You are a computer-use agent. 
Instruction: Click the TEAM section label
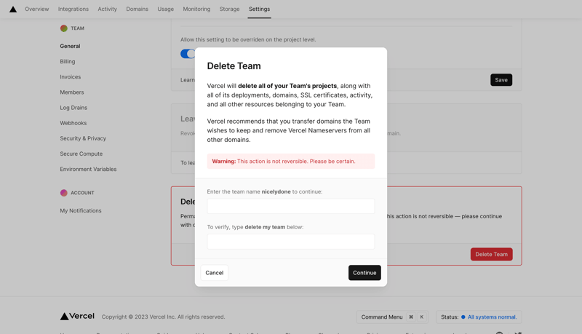click(78, 28)
